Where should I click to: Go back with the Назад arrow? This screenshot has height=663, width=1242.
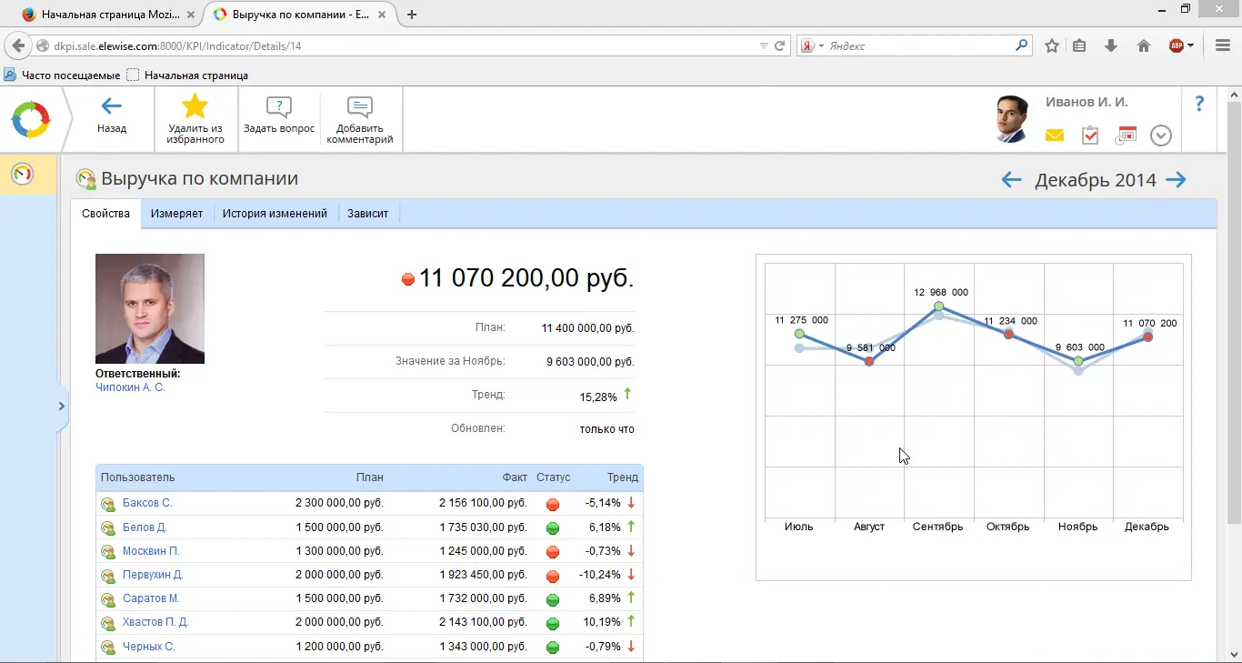click(112, 116)
